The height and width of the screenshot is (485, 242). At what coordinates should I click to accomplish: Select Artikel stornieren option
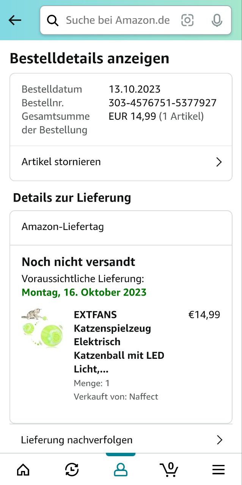point(61,162)
